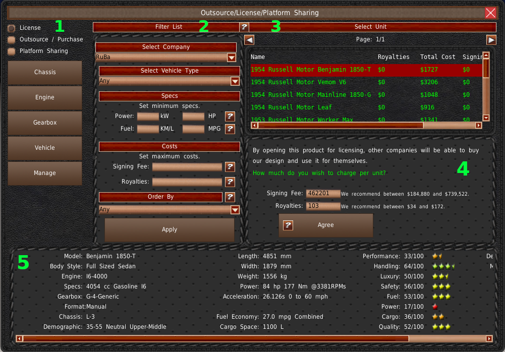Image resolution: width=505 pixels, height=352 pixels.
Task: Go to next page with right arrow
Action: coord(491,40)
